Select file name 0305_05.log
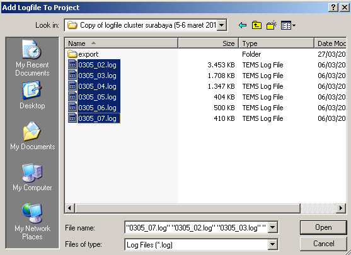This screenshot has width=351, height=255. point(98,97)
